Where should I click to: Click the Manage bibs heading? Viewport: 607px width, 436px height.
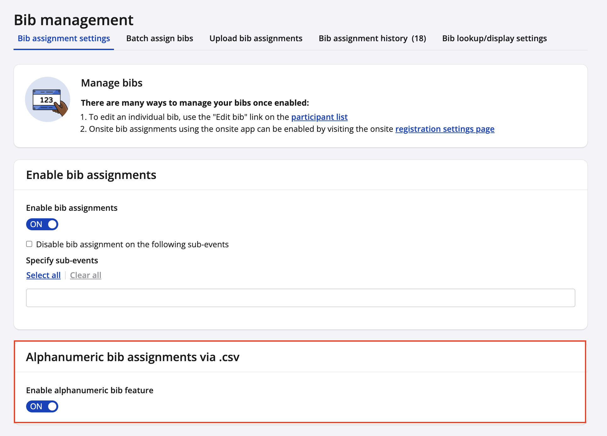pyautogui.click(x=112, y=83)
